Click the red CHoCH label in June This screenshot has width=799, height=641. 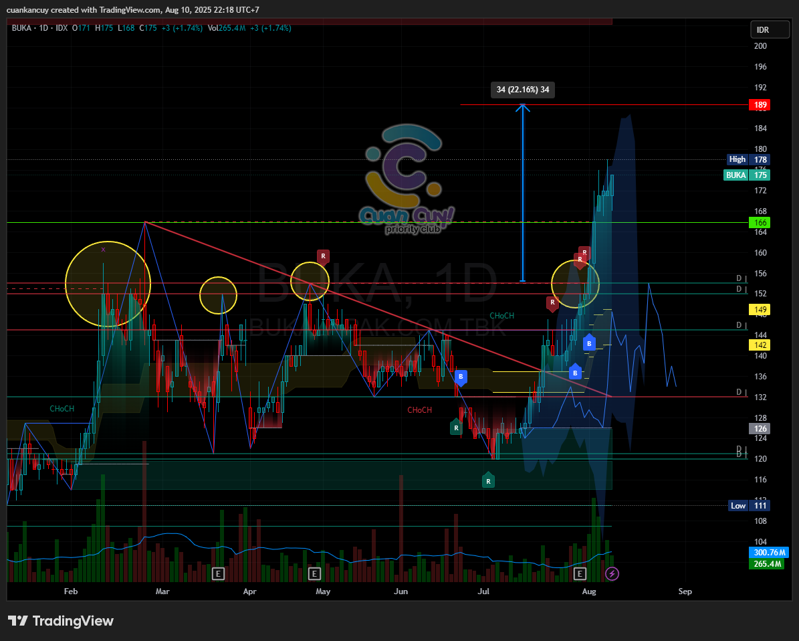[x=419, y=410]
